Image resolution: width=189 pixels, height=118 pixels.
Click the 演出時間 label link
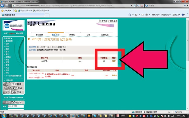click(x=32, y=47)
